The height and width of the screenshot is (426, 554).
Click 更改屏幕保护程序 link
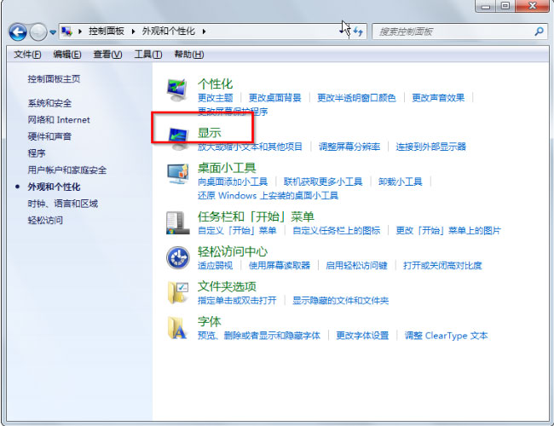(233, 112)
